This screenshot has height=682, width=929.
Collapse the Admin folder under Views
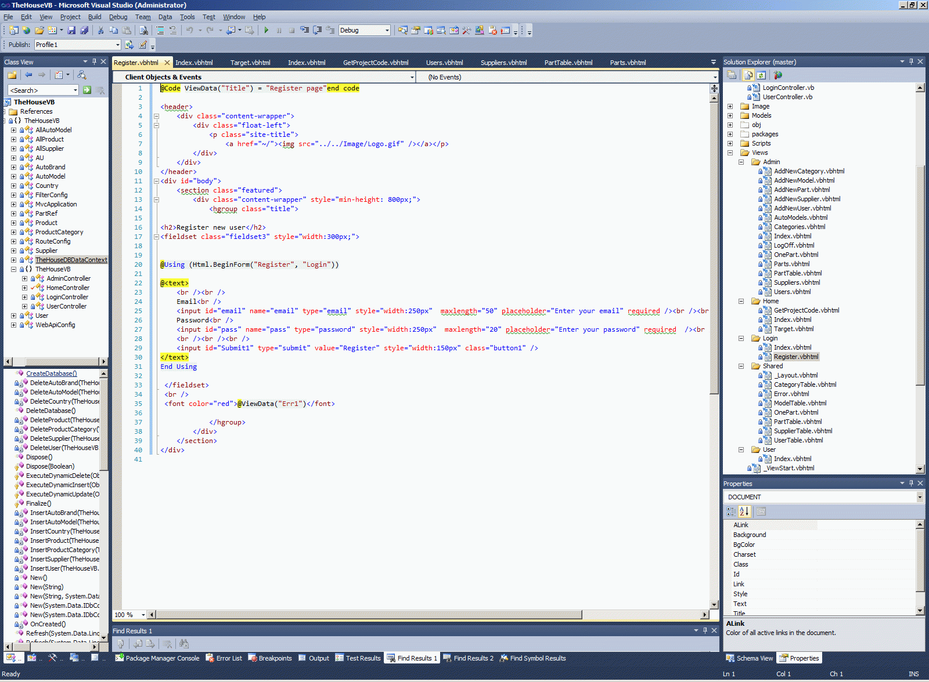tap(741, 162)
